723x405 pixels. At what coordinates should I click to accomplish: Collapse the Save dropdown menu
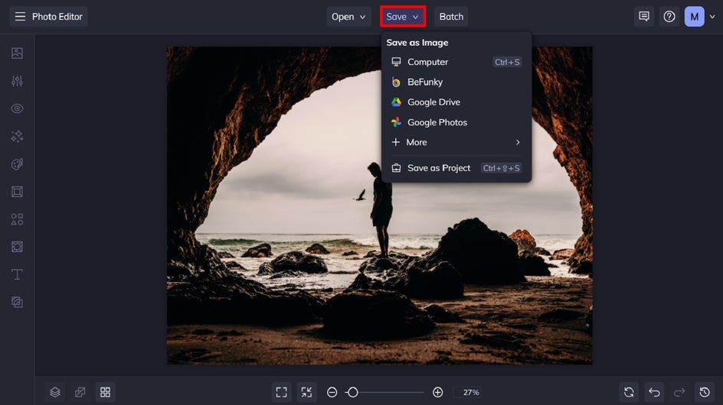[x=403, y=17]
